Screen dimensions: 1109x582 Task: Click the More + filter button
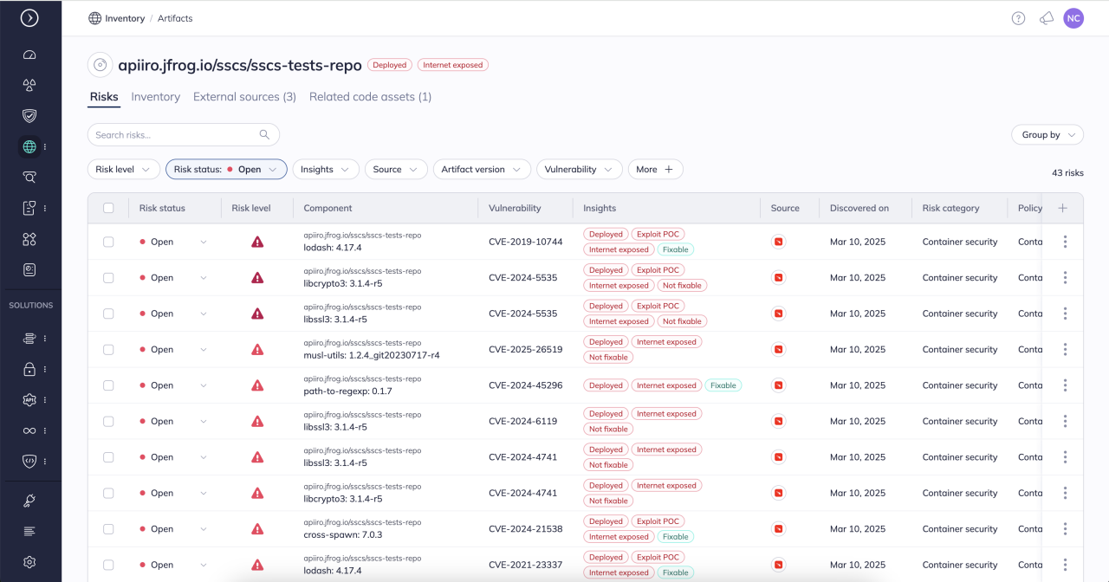(655, 170)
